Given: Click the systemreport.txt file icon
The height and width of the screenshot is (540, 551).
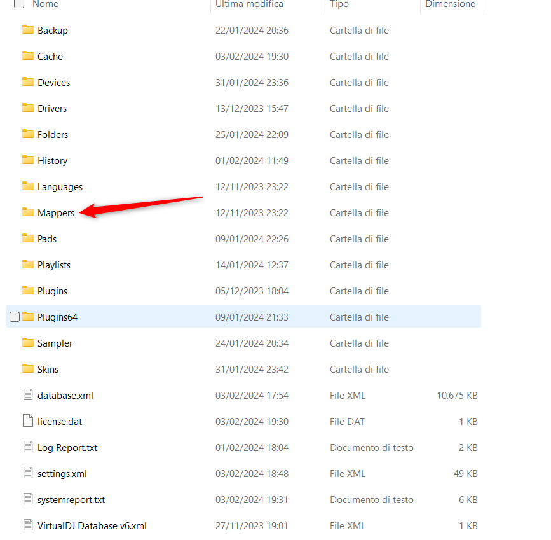Looking at the screenshot, I should [28, 499].
